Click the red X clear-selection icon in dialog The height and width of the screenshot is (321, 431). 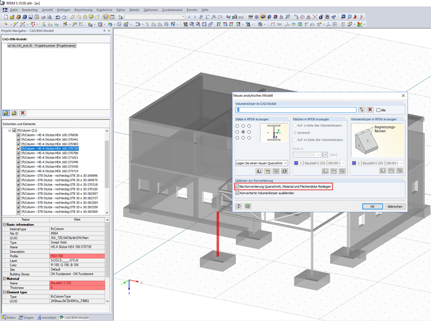tap(370, 110)
